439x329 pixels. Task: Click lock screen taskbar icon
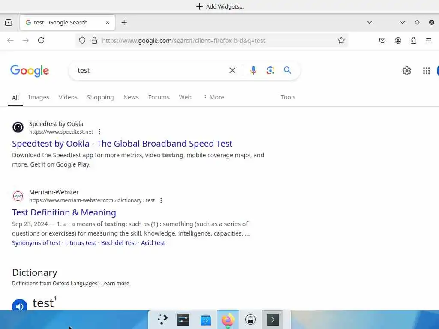point(250,320)
